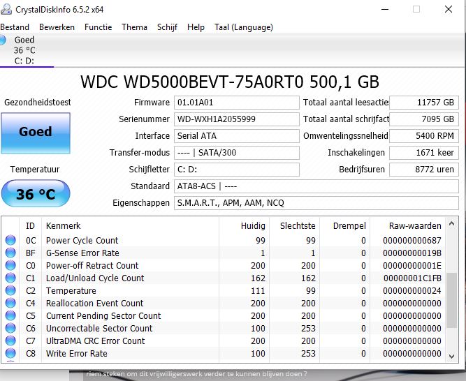Screen dimensions: 466x381
Task: Open the Schijf menu
Action: [167, 27]
